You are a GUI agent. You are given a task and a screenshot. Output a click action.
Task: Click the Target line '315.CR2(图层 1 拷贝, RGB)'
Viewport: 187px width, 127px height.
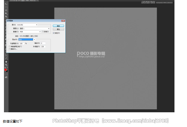pyautogui.click(x=29, y=36)
